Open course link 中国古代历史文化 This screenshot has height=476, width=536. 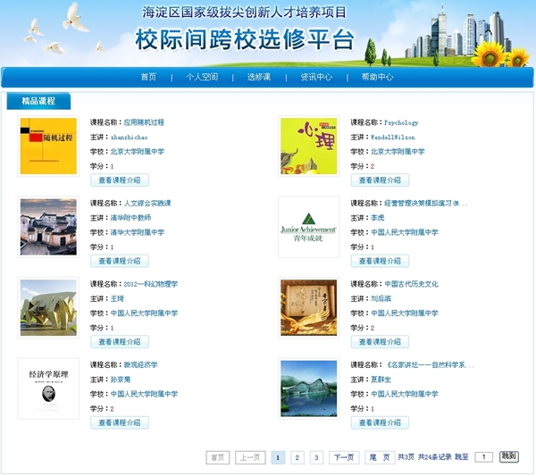(x=411, y=284)
